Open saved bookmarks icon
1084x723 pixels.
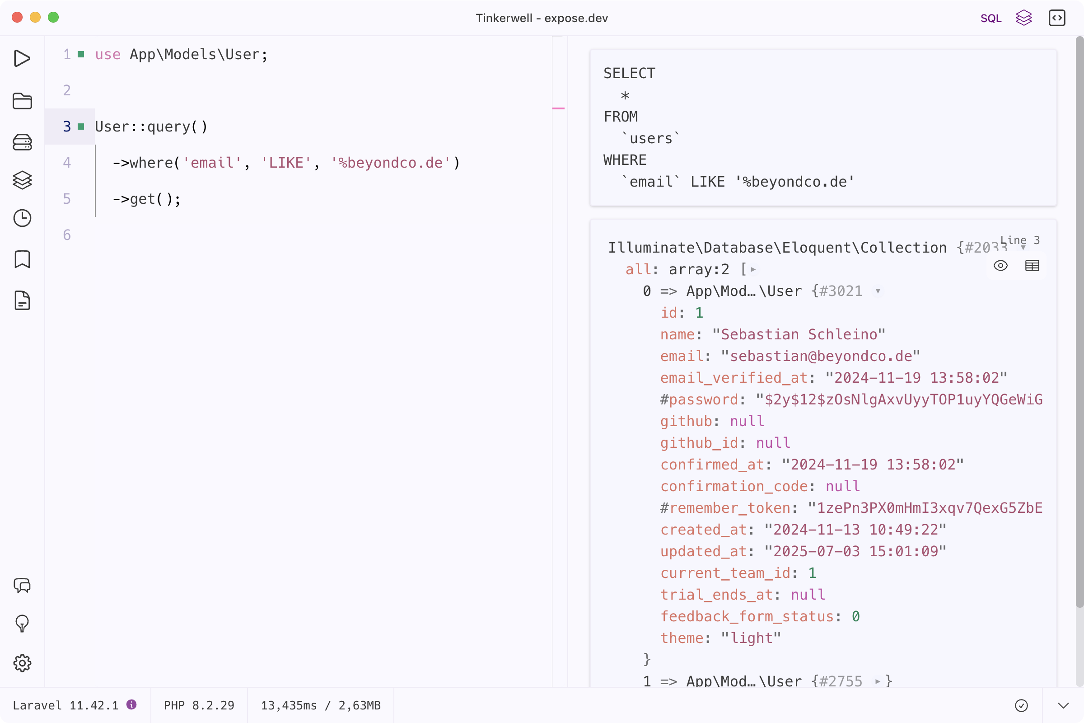point(22,259)
